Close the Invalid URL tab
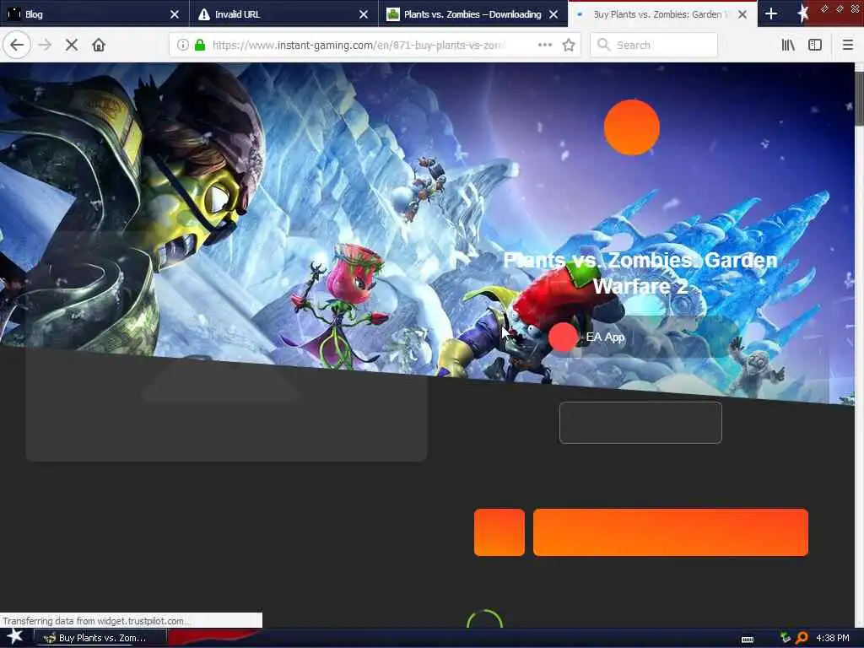The width and height of the screenshot is (864, 648). [x=364, y=14]
